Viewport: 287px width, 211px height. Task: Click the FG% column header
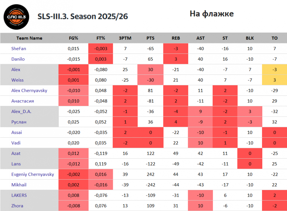click(73, 38)
